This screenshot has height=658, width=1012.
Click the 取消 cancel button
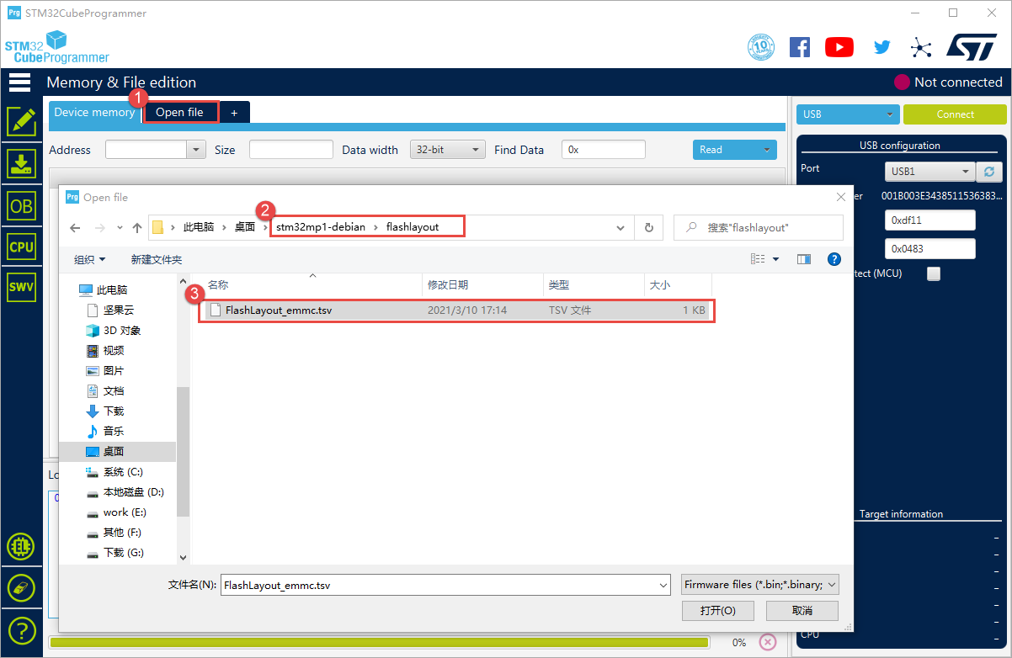802,610
